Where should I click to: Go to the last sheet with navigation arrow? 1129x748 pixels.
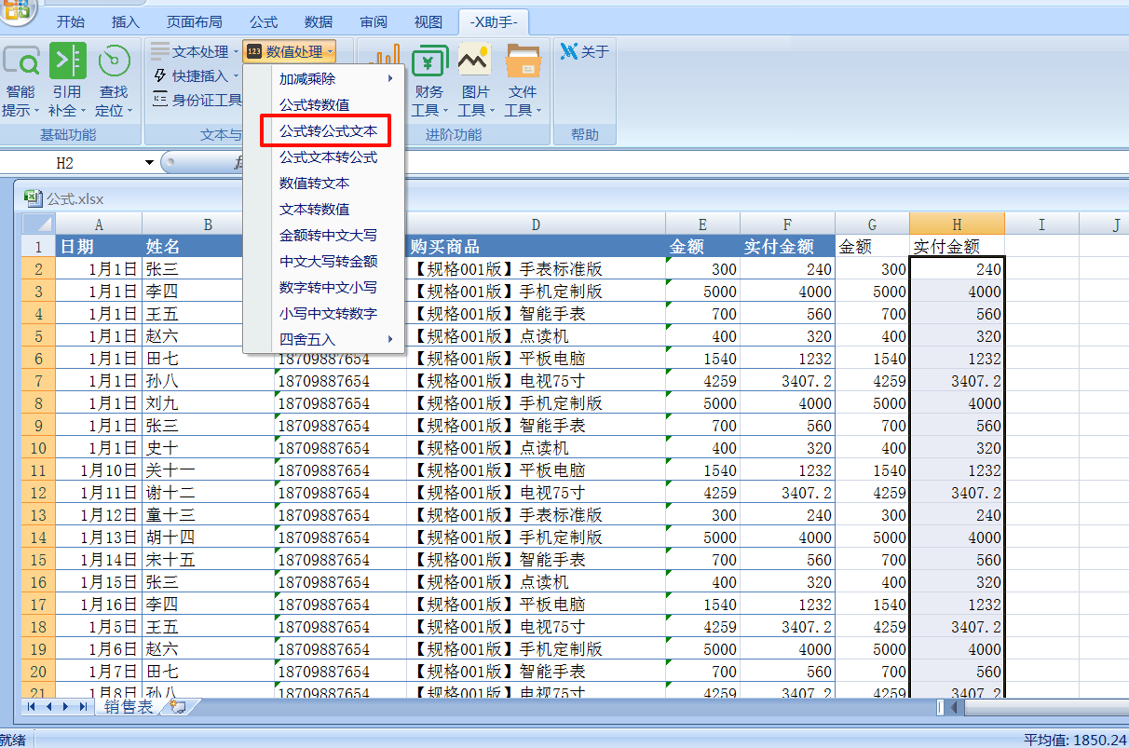pyautogui.click(x=84, y=707)
